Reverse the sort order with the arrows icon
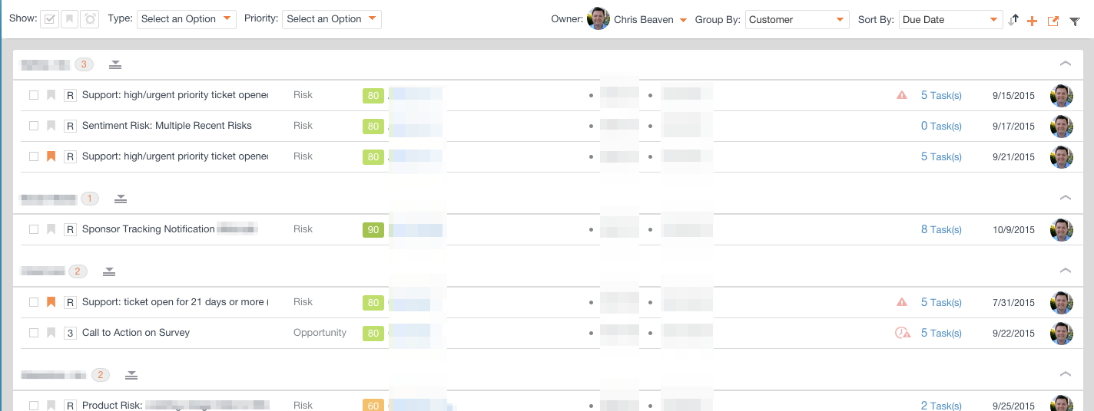Screen dimensions: 1094x411 point(1013,20)
